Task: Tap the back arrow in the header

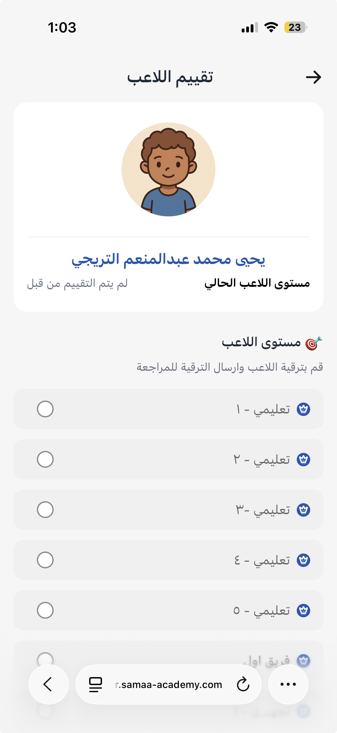Action: (x=313, y=77)
